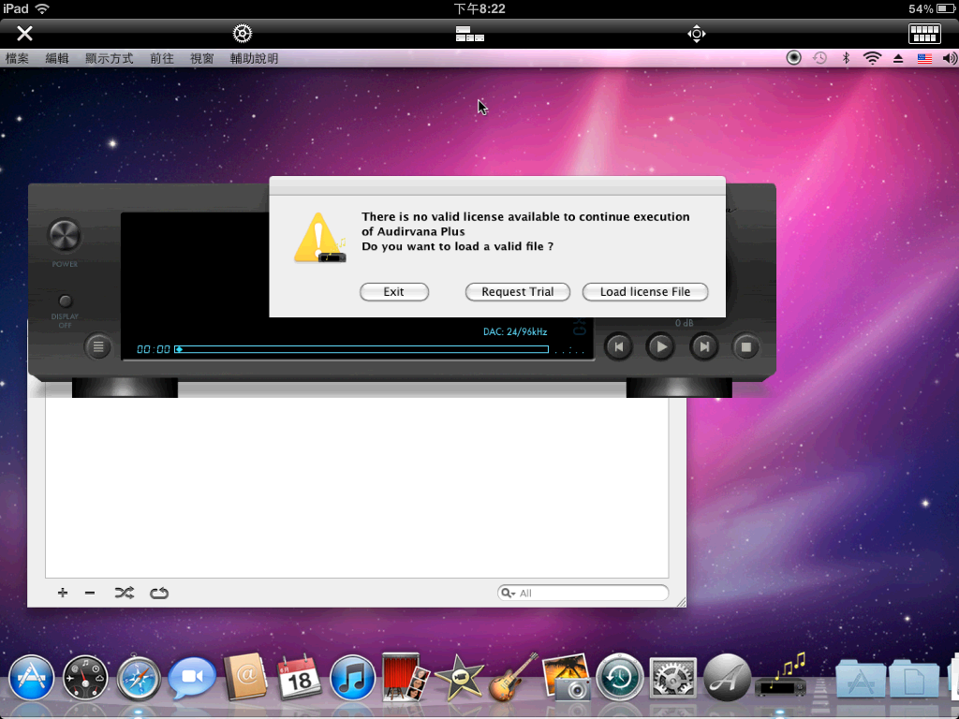Click the volume speaker menu bar icon

(x=950, y=58)
